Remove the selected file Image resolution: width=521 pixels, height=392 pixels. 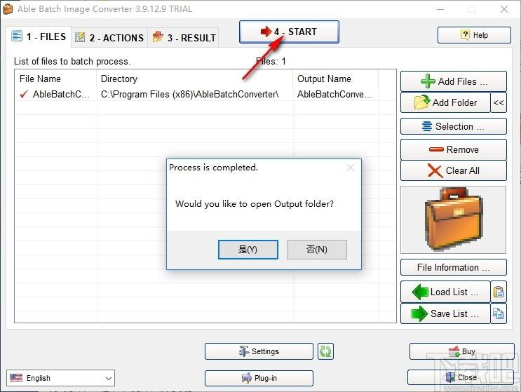[x=454, y=149]
